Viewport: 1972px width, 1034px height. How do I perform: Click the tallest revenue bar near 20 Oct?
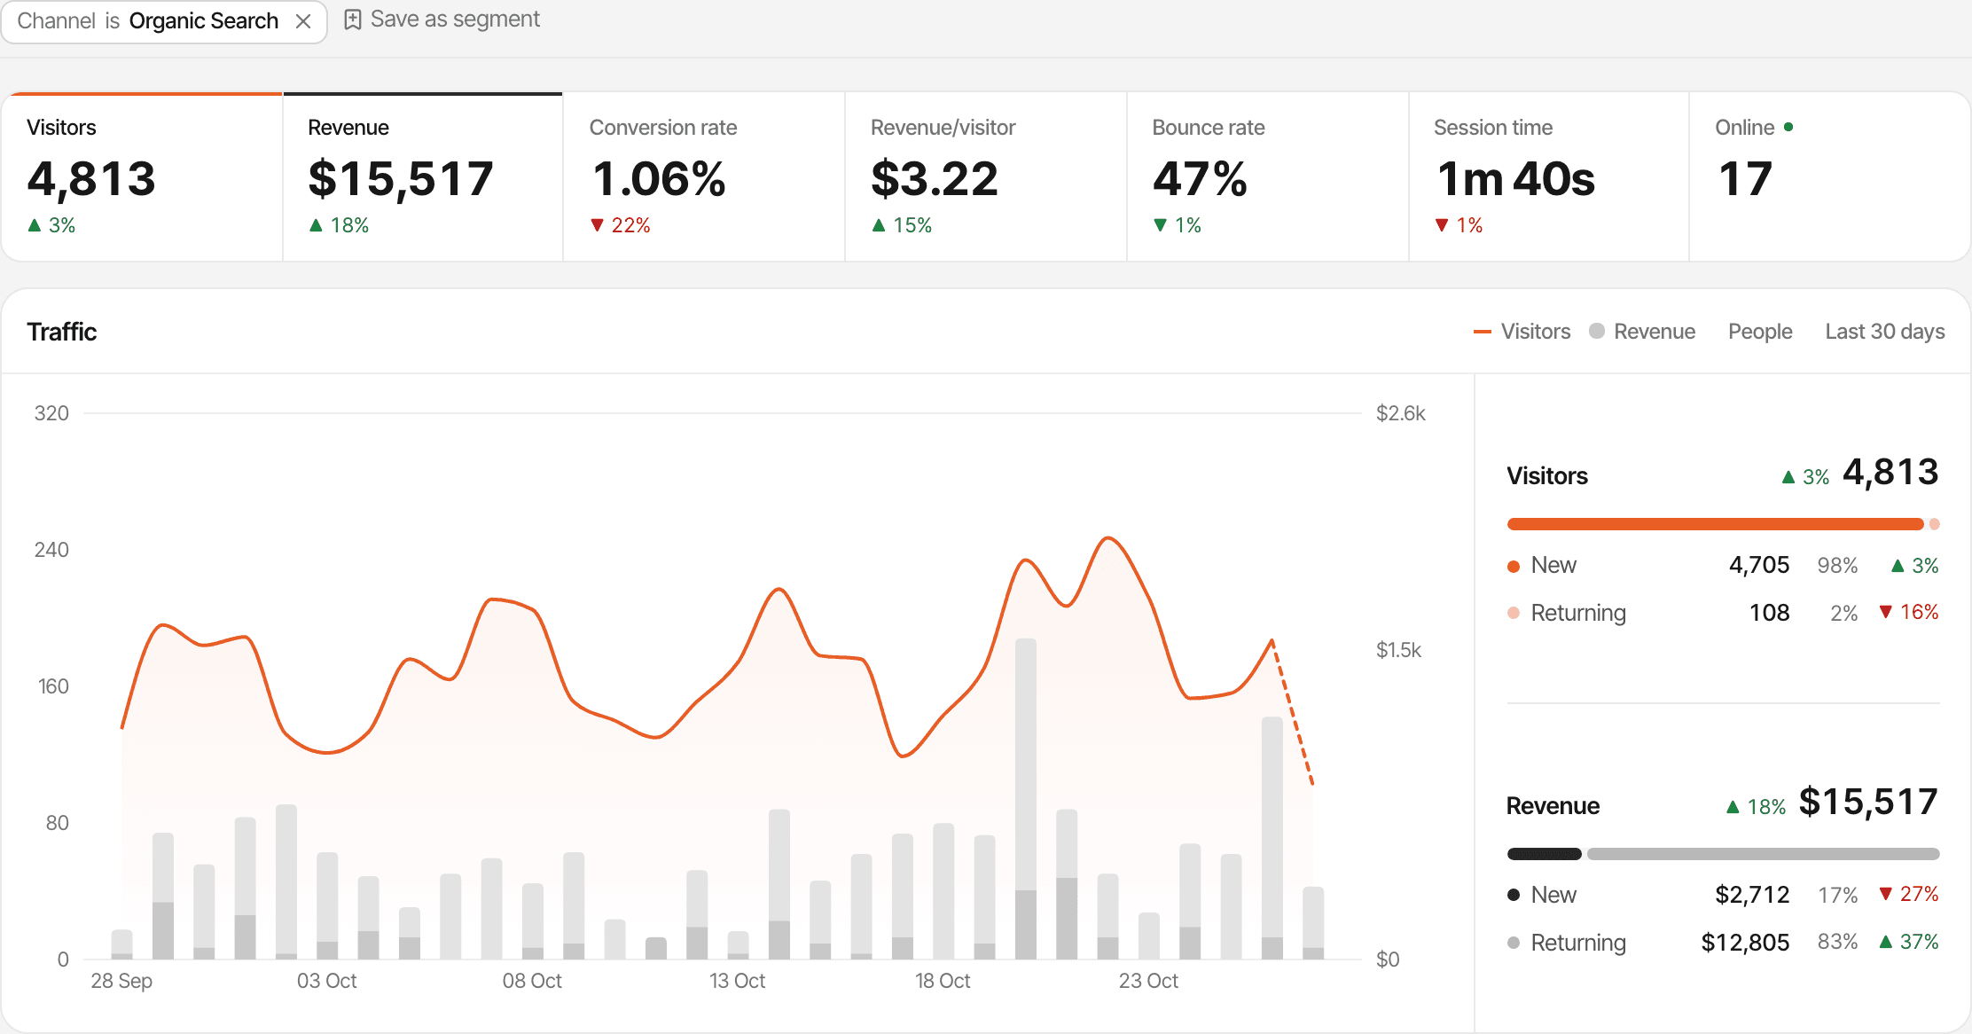pos(1026,798)
